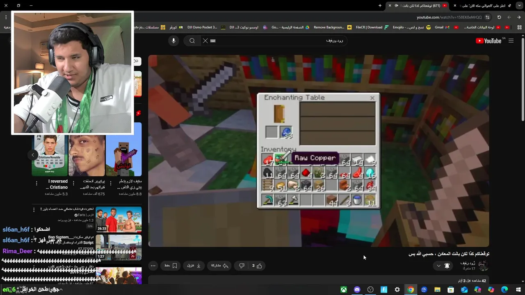Open the Minecraft character with sword thumbnail
Viewport: 525px width, 295px height.
(123, 150)
